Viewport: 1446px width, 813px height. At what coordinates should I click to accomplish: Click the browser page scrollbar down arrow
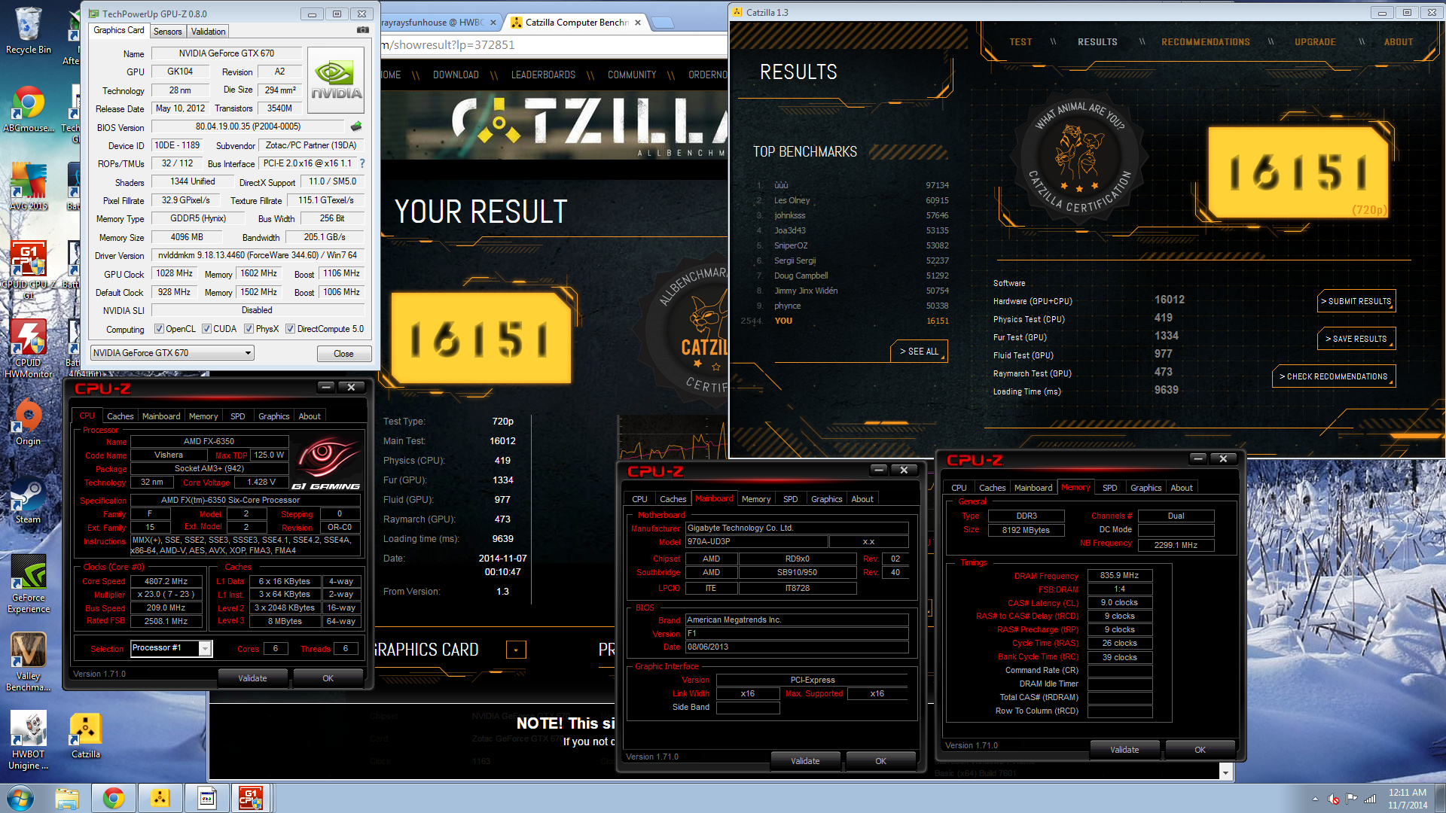(x=1225, y=772)
